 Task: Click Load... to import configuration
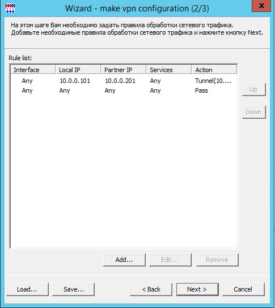click(x=27, y=289)
